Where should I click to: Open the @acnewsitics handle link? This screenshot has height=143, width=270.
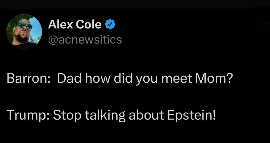85,40
